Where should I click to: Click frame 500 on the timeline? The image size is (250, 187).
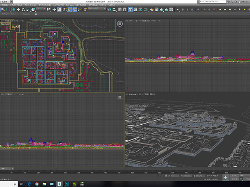132,172
